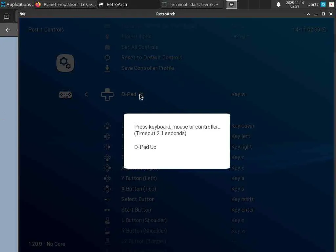Select the Y Button (Left) binding
The width and height of the screenshot is (336, 252).
pos(139,178)
